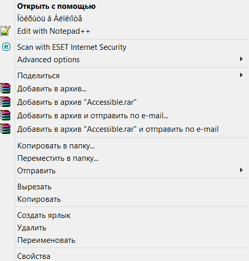Click the ESET shield icon

(x=6, y=47)
